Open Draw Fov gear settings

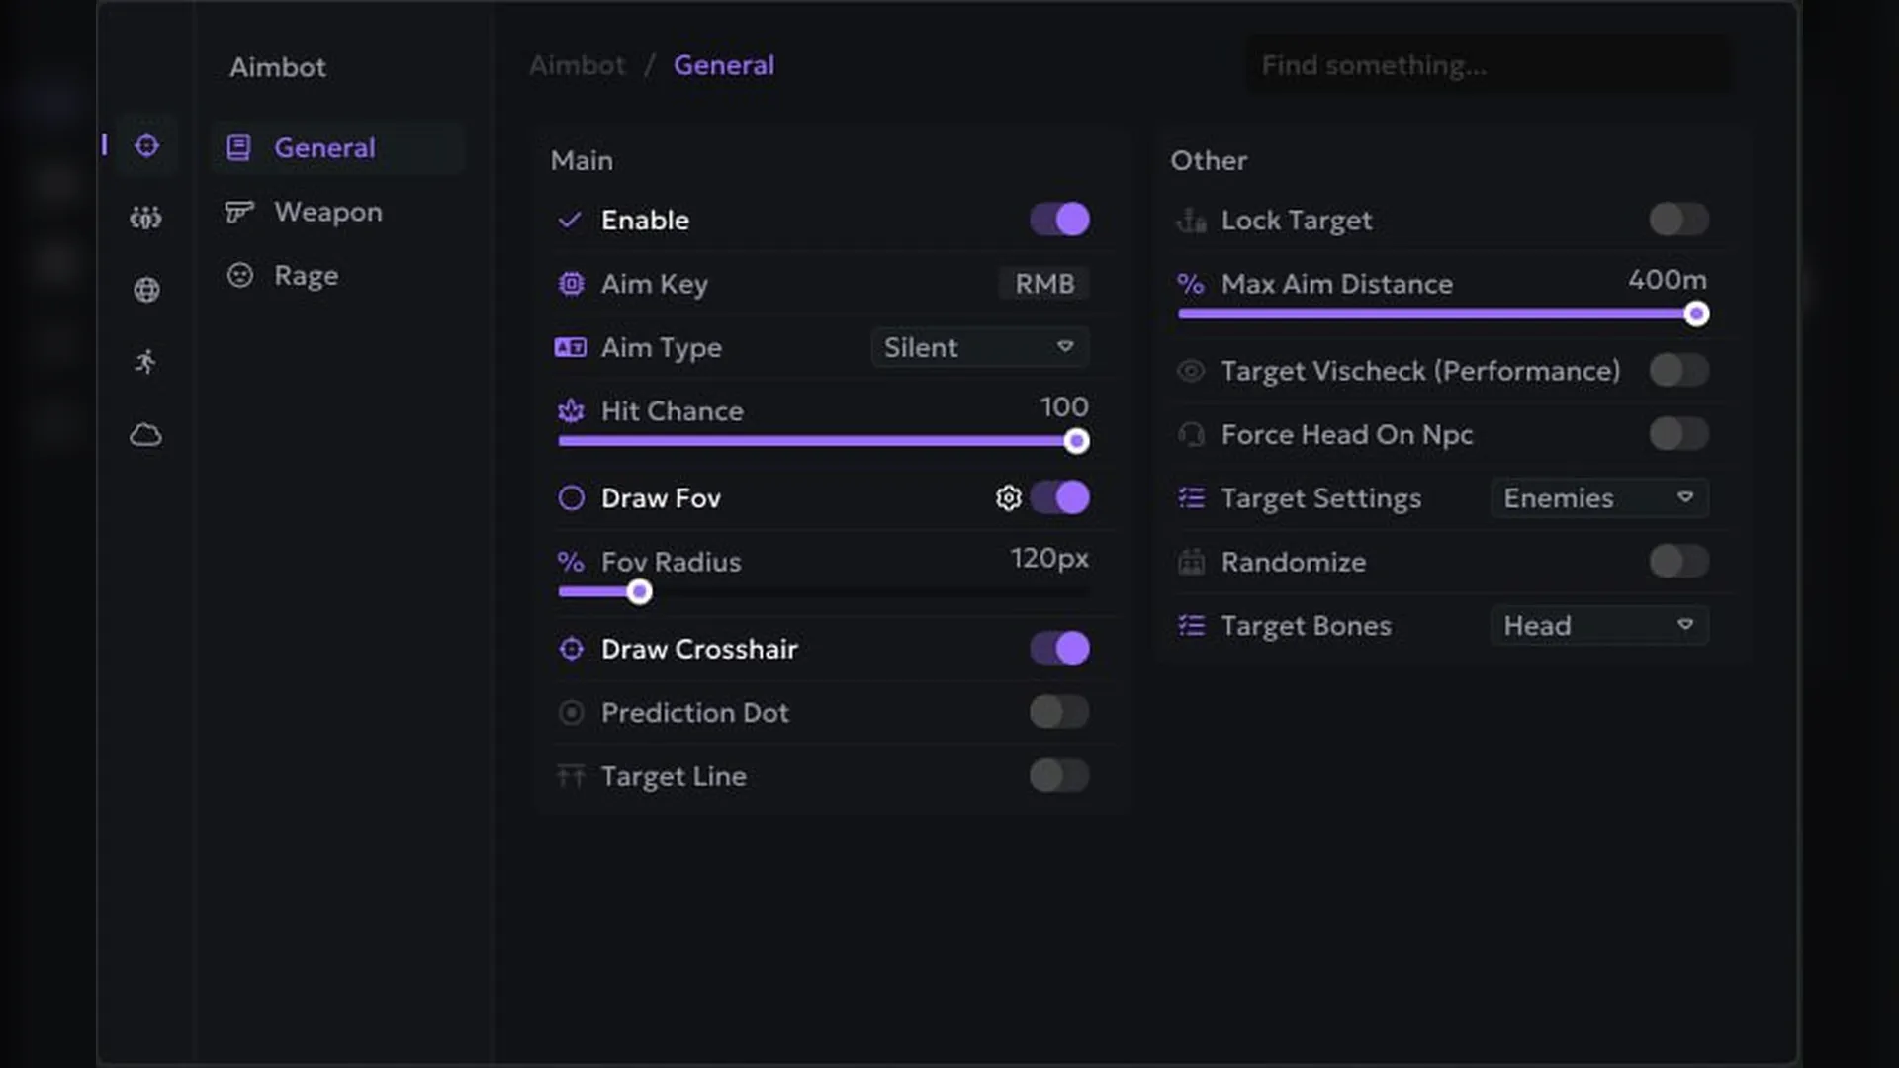[1008, 497]
